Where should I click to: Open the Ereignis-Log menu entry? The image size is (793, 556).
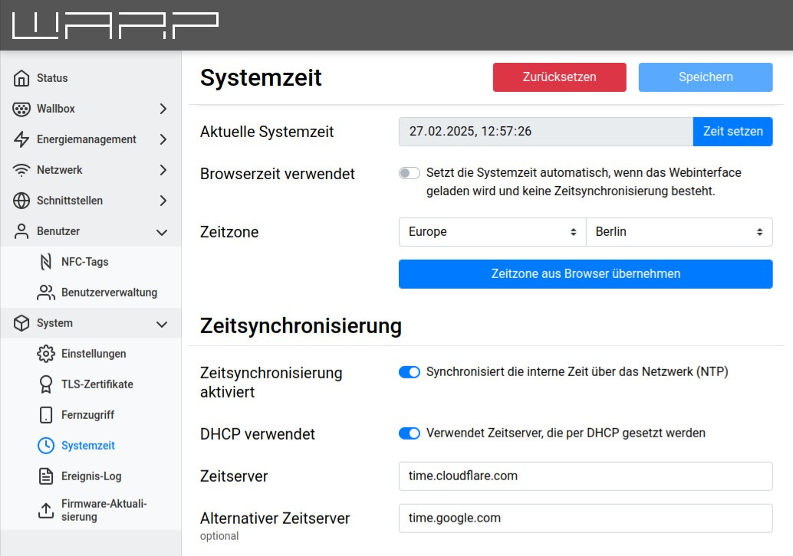[x=90, y=476]
